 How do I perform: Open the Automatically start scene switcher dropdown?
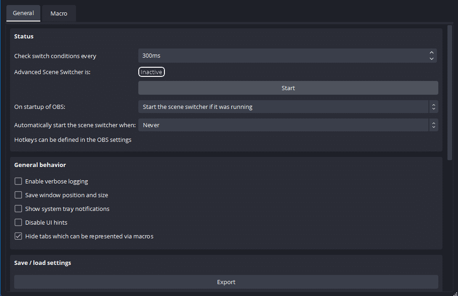pos(288,125)
